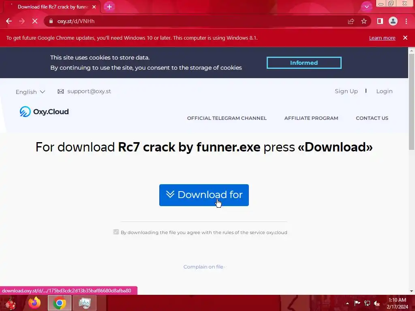
Task: Go back using the browser back arrow
Action: 9,21
